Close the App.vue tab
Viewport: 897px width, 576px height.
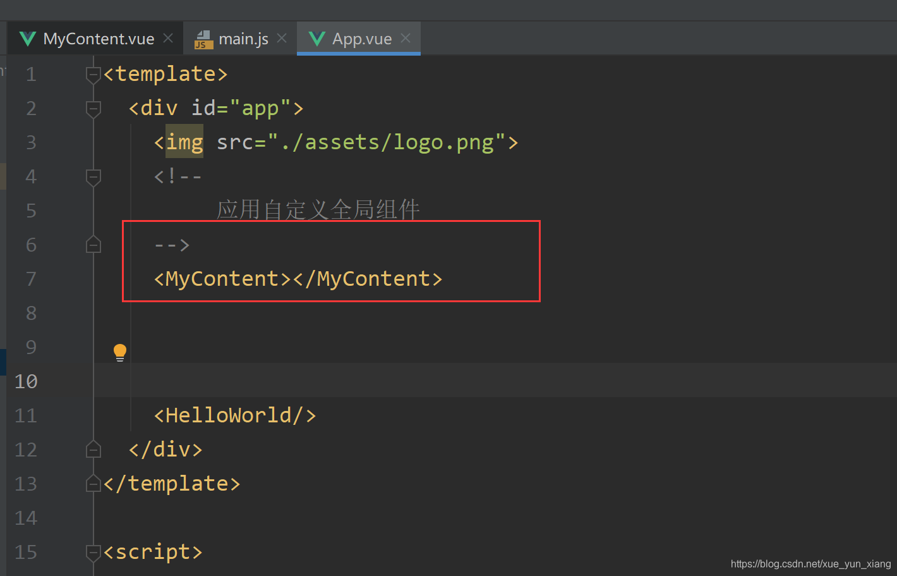tap(406, 39)
